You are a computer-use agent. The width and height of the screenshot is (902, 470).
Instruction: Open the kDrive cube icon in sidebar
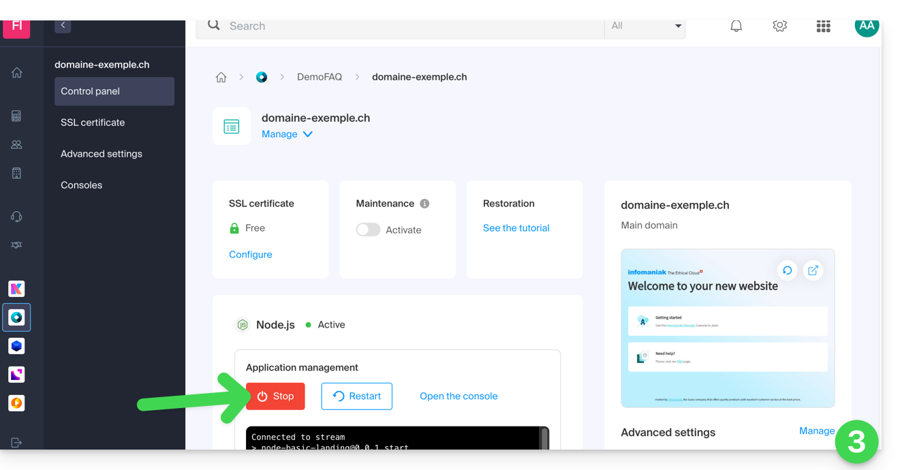pyautogui.click(x=17, y=346)
